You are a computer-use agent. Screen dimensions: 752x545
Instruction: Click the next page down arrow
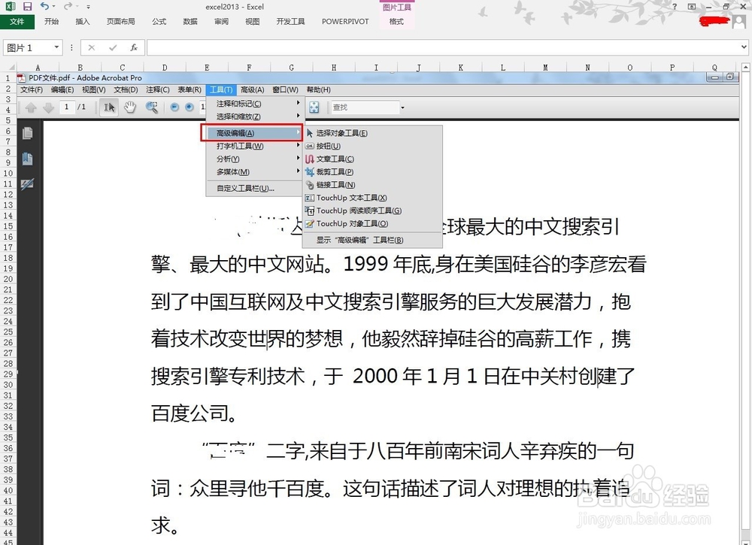(48, 107)
